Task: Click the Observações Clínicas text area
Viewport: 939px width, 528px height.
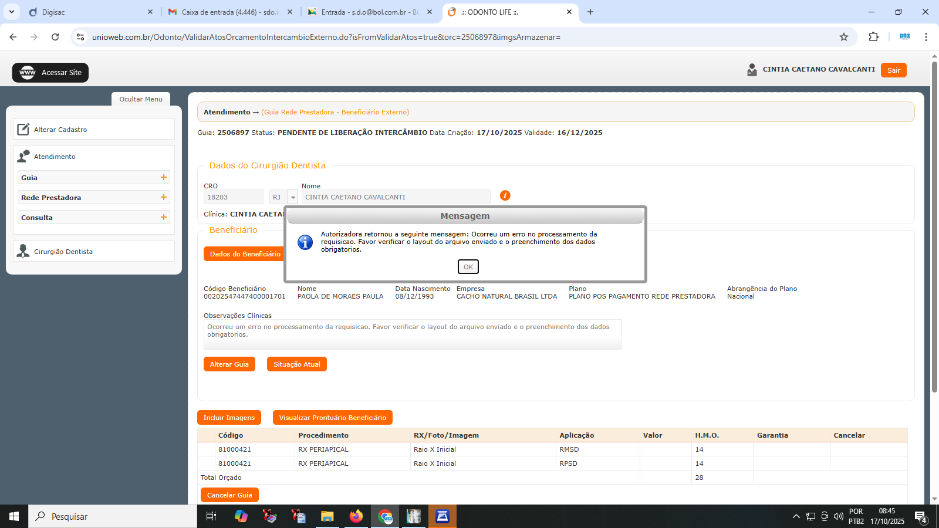Action: point(412,334)
